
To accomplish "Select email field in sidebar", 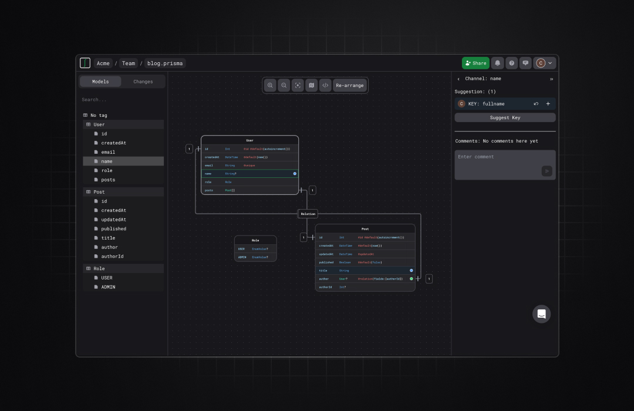I will [123, 152].
